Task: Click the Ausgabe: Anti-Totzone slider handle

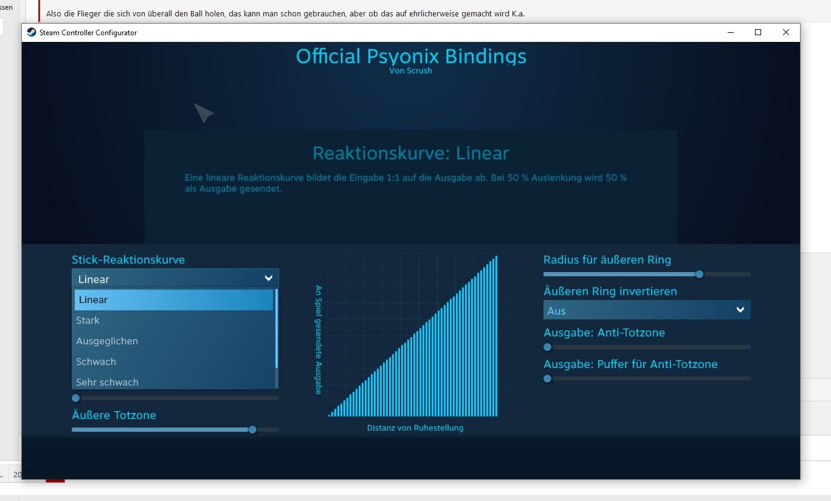Action: (548, 347)
